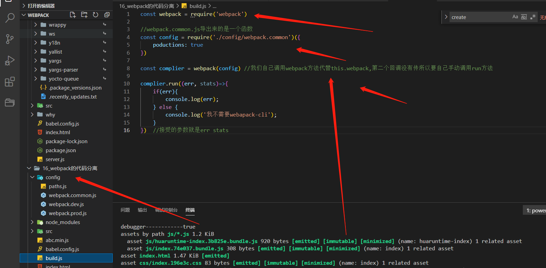Toggle match case in find widget
Screen dimensions: 546x268
[515, 17]
